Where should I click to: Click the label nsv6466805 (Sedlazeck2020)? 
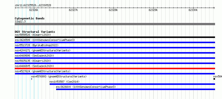pyautogui.click(x=34, y=66)
